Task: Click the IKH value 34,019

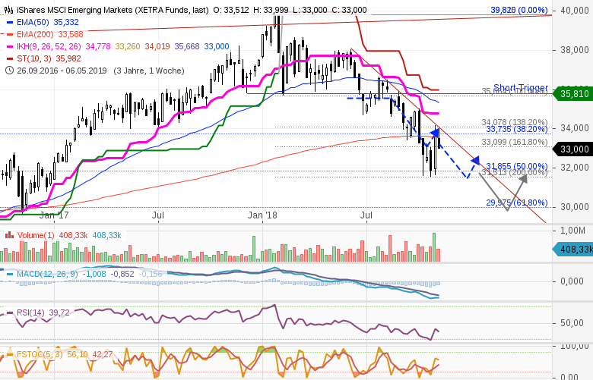Action: point(157,46)
